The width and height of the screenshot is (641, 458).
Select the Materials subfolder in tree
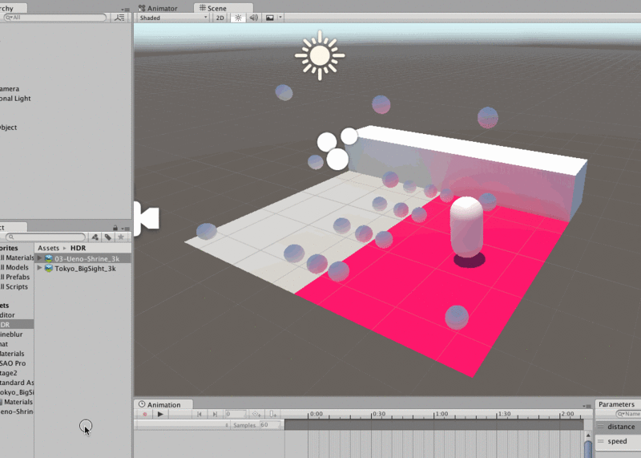(17, 402)
